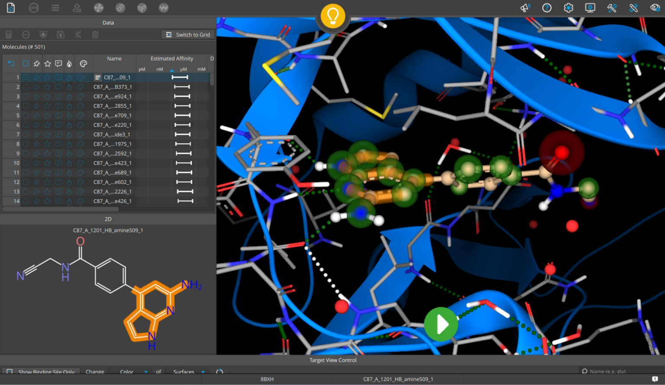Image resolution: width=665 pixels, height=385 pixels.
Task: Check the selection box for molecule row 1
Action: pyautogui.click(x=26, y=77)
